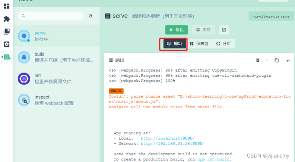
Task: Copy the output content icon
Action: coord(276,60)
